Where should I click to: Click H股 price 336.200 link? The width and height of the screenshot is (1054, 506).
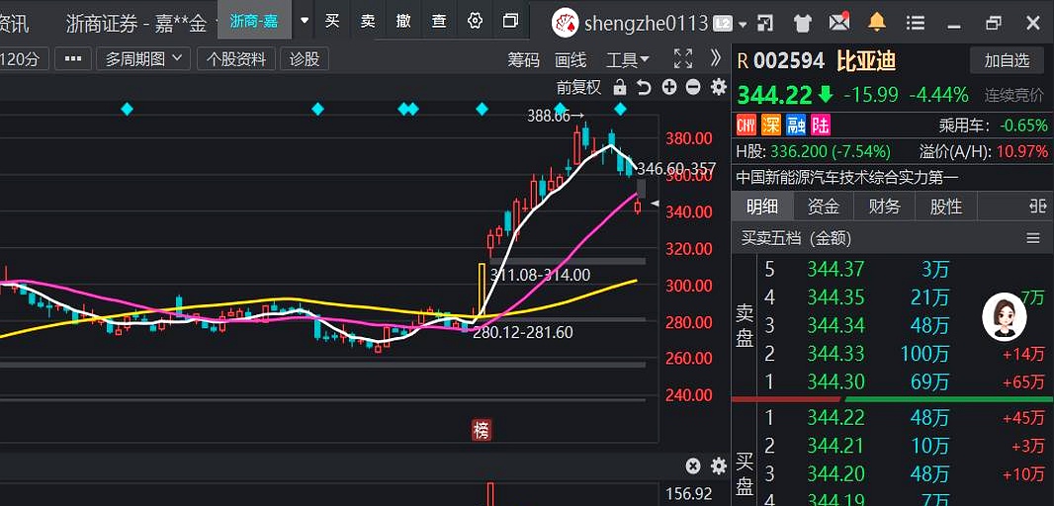coord(799,151)
